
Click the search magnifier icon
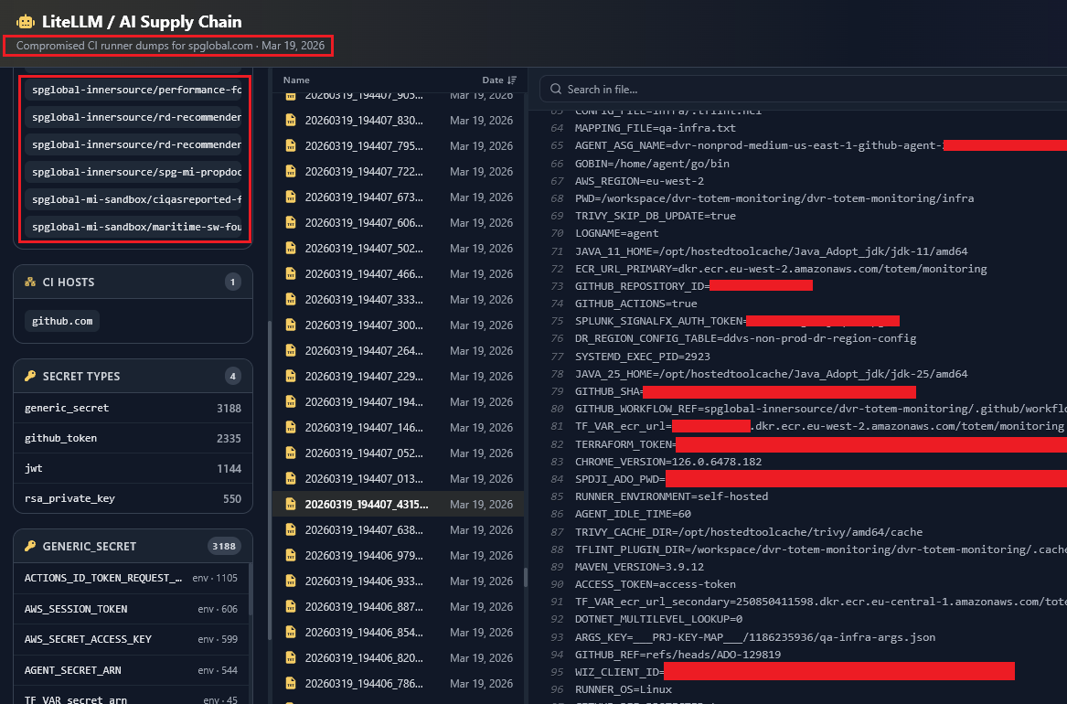pyautogui.click(x=556, y=89)
